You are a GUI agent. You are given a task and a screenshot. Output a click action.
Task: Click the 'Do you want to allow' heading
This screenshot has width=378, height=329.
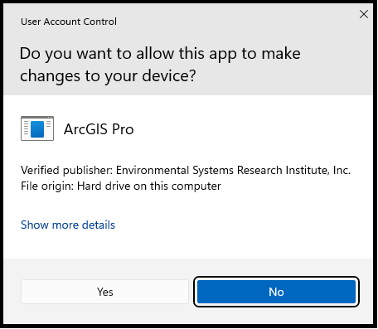pyautogui.click(x=160, y=65)
